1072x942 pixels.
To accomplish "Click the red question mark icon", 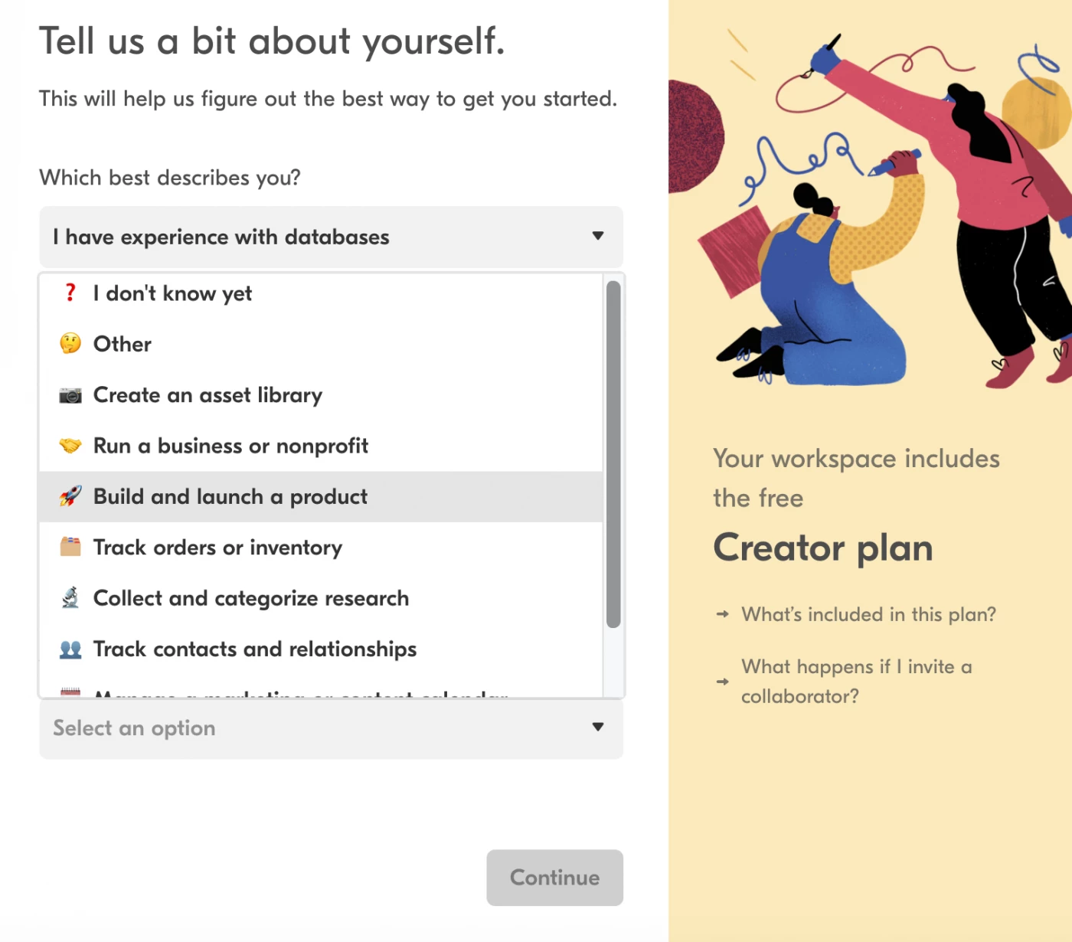I will [x=70, y=293].
